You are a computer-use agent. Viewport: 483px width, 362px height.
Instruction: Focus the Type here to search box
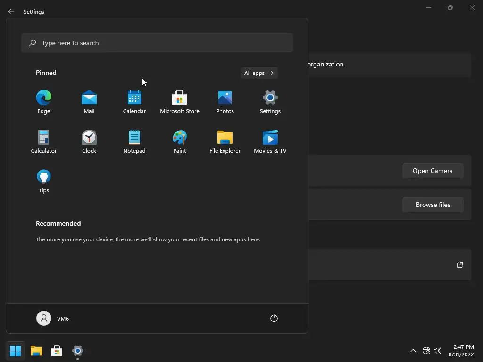tap(157, 43)
